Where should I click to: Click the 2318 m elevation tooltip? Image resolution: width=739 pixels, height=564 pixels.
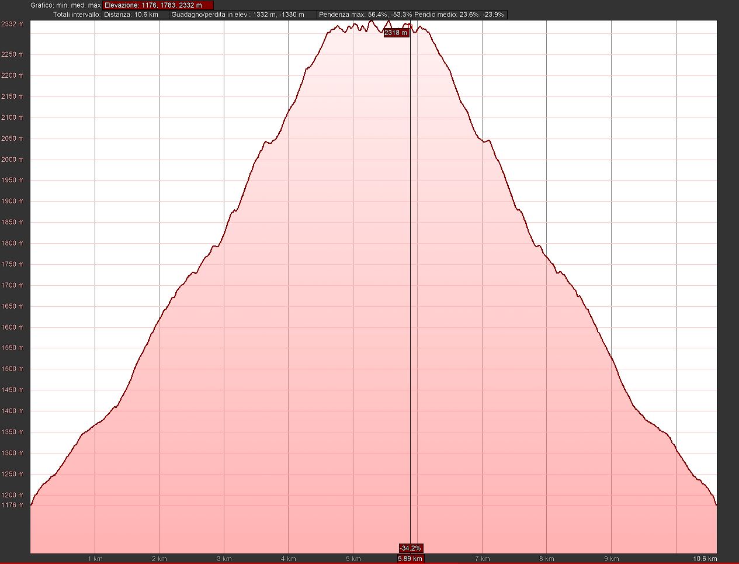[x=395, y=33]
